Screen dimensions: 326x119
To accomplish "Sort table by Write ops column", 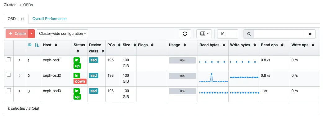I will coord(313,45).
